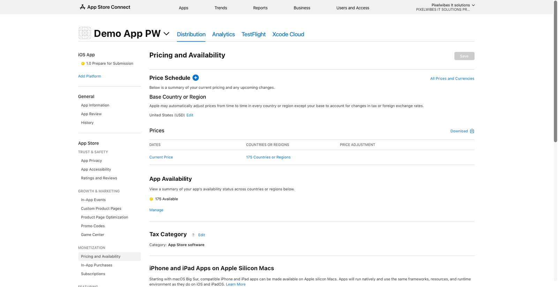Click the PRICE ADJUSTMENT column header
The image size is (558, 287).
pos(357,145)
